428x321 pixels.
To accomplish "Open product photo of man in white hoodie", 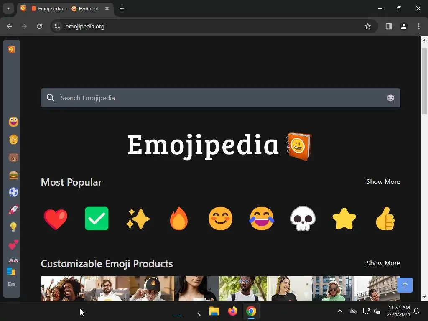I will tap(107, 288).
